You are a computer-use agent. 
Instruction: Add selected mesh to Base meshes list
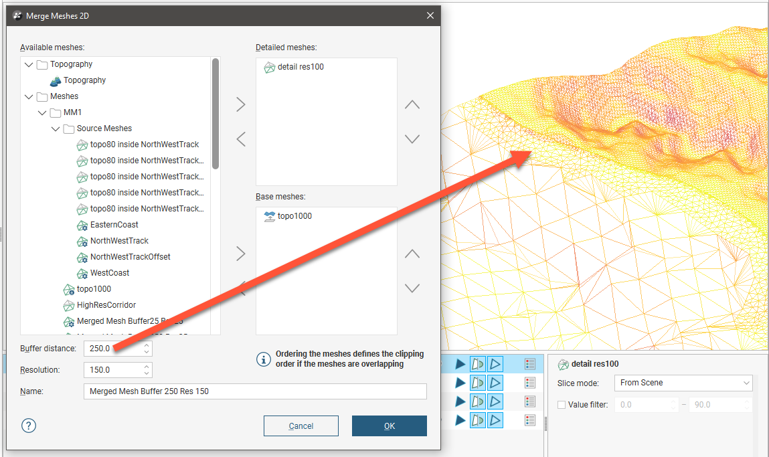point(241,254)
